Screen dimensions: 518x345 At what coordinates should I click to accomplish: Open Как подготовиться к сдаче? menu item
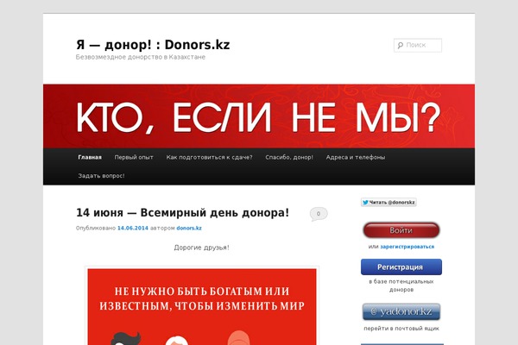coord(209,158)
